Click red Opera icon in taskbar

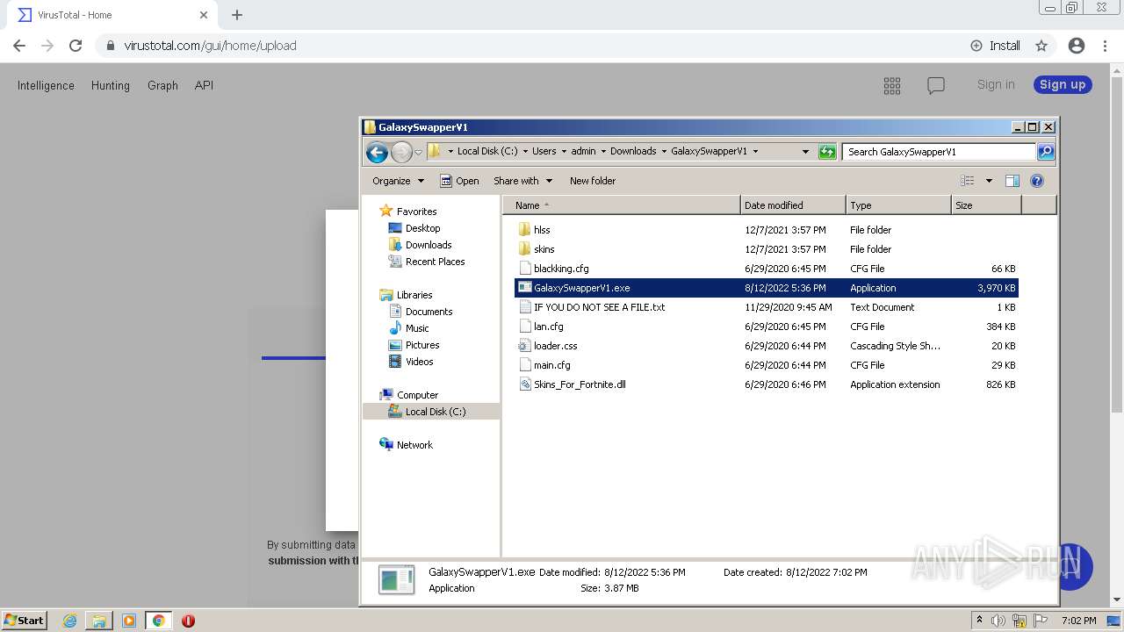(x=188, y=621)
